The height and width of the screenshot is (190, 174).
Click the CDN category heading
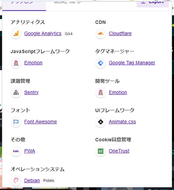(101, 22)
